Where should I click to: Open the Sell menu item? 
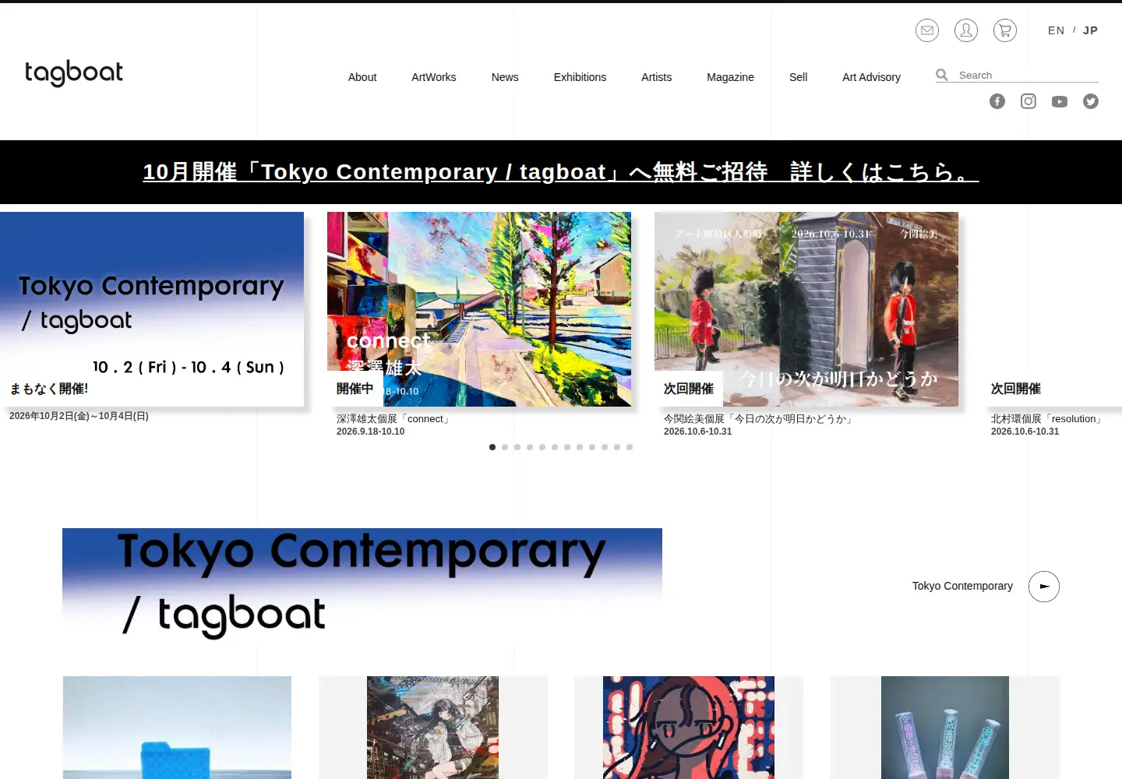798,77
